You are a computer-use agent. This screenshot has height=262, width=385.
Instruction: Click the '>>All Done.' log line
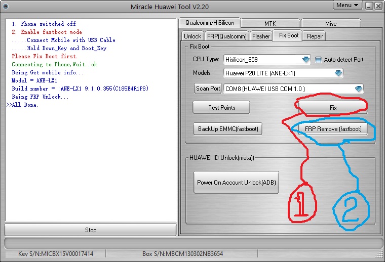pyautogui.click(x=22, y=105)
